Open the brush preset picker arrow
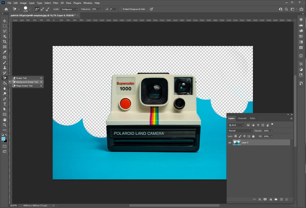Screen dimensions: 306x208 coord(30,9)
